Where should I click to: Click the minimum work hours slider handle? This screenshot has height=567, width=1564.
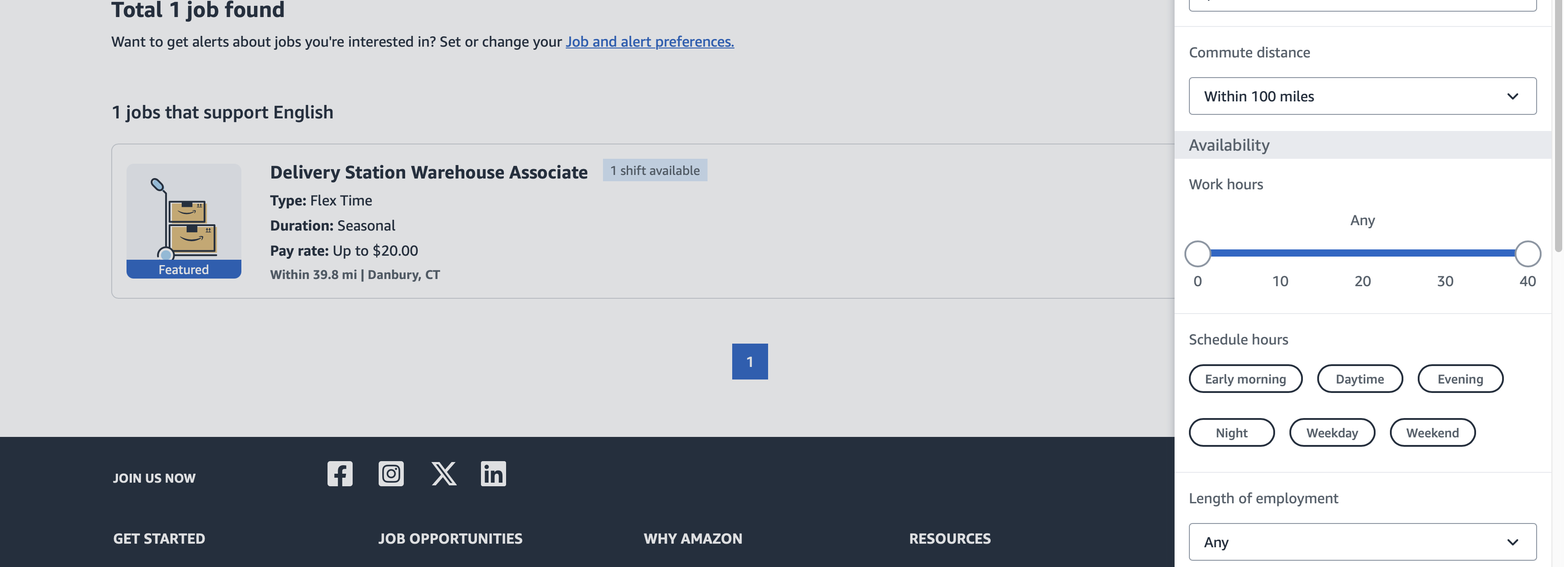point(1197,254)
